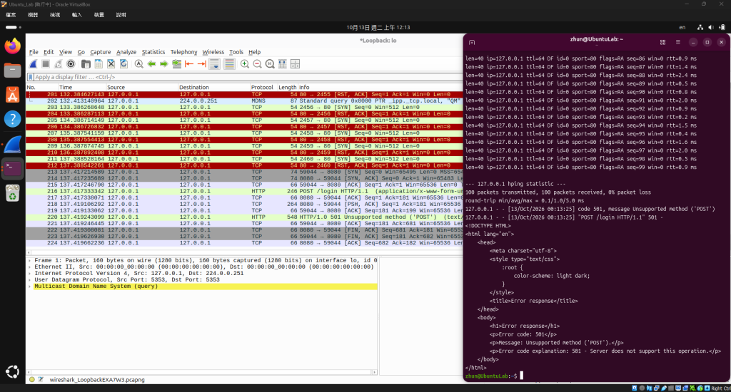This screenshot has height=392, width=731.
Task: Reload this capture file
Action: (x=123, y=64)
